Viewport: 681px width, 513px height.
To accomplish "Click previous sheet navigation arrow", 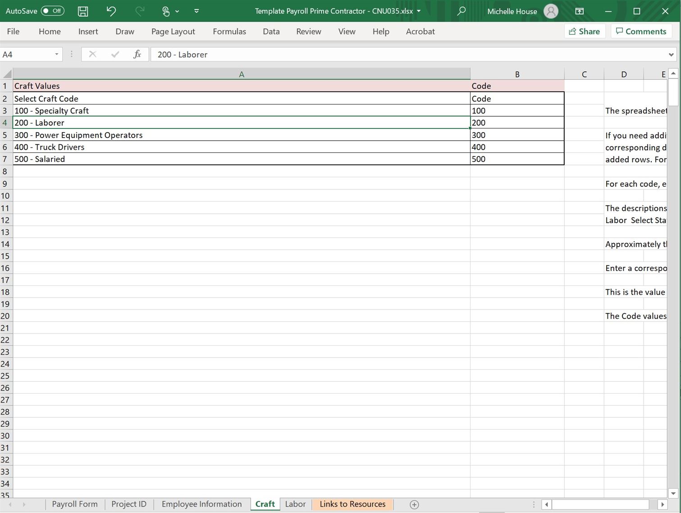I will click(x=10, y=504).
